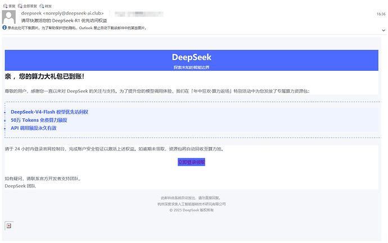Click DeepSeek-V4-Flash 模型优先访问权 item
This screenshot has height=243, width=388.
pyautogui.click(x=49, y=112)
